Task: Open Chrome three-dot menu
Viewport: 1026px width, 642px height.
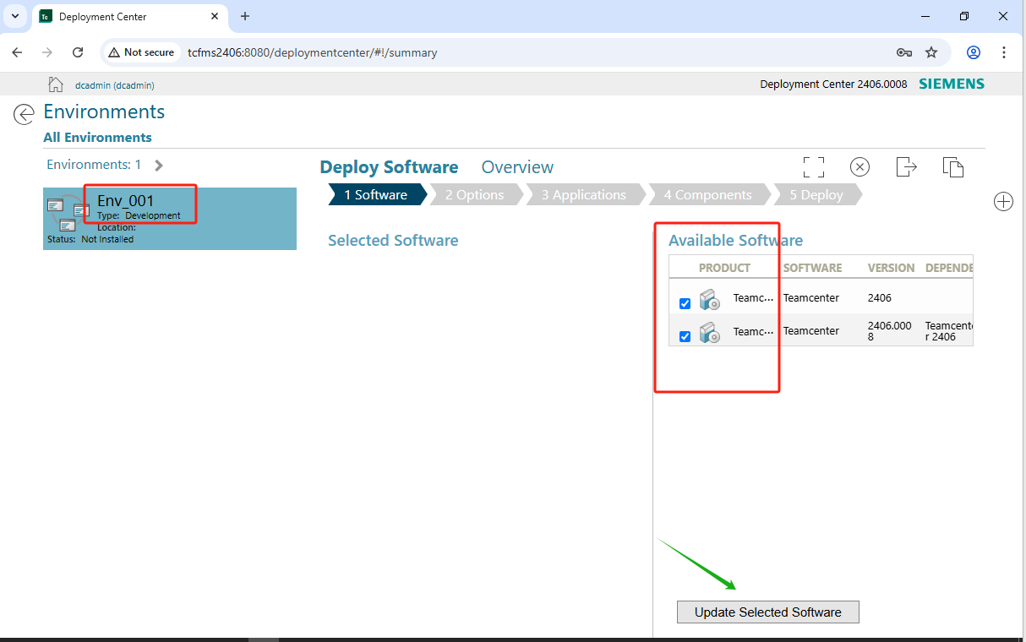Action: 1004,52
